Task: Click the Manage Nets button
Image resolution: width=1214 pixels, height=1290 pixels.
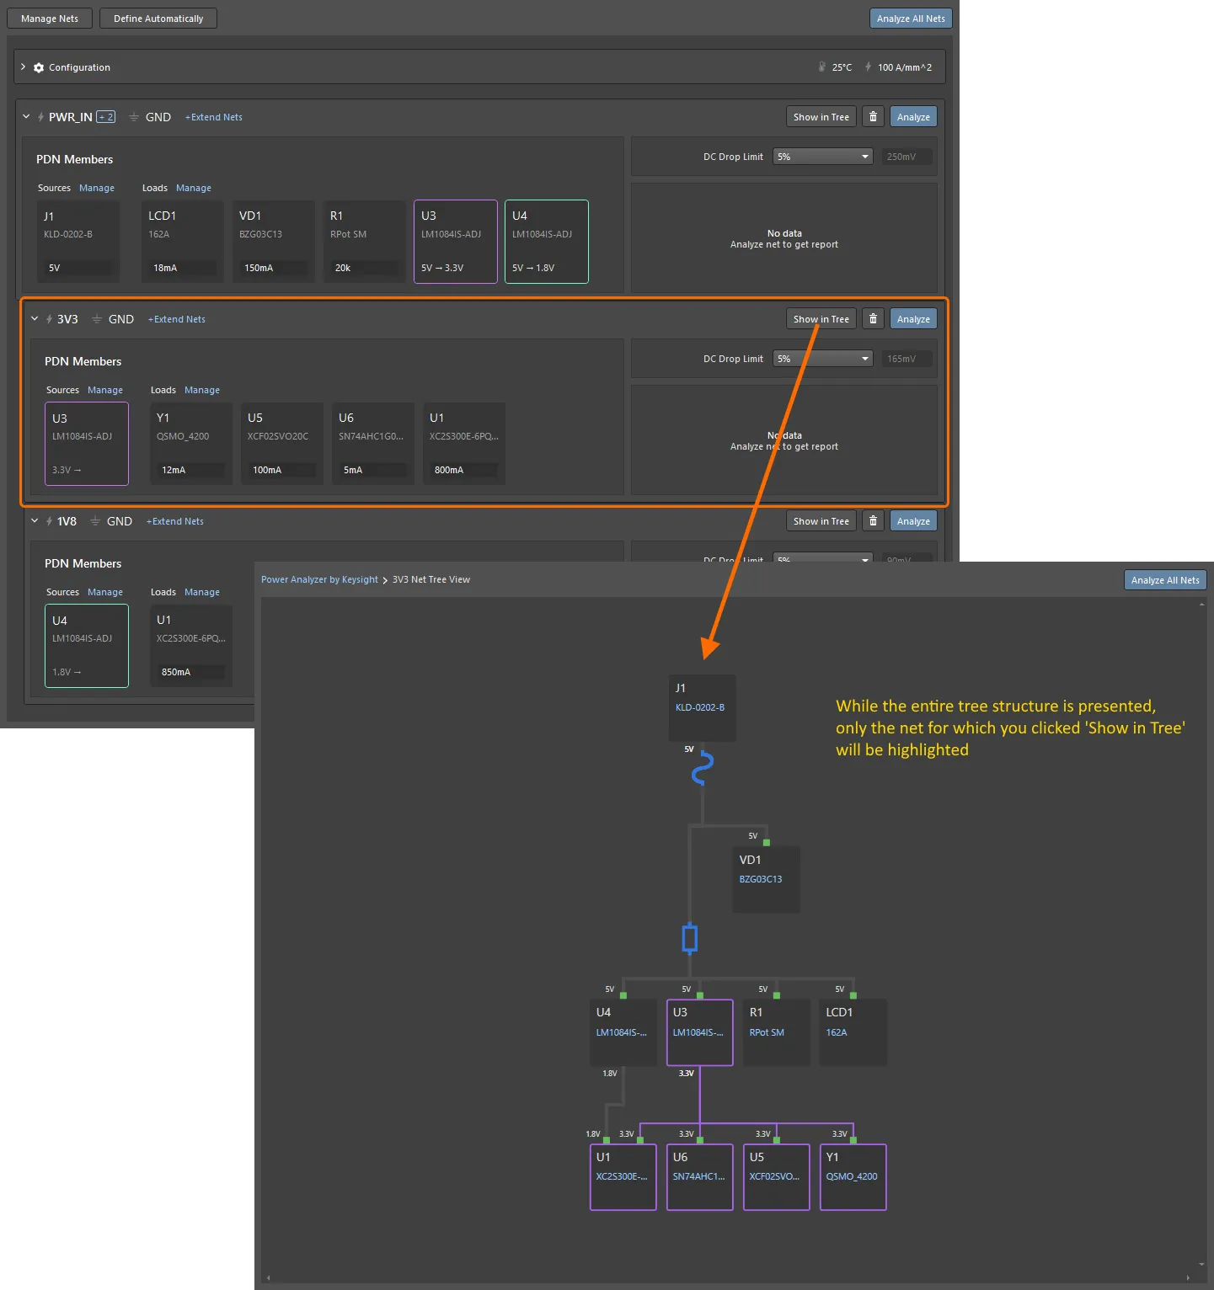Action: [50, 19]
